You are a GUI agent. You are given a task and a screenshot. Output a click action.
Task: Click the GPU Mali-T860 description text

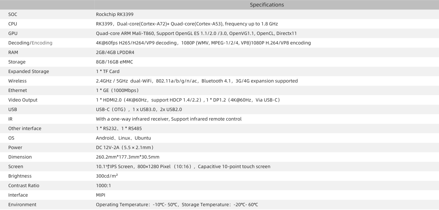[x=196, y=33]
